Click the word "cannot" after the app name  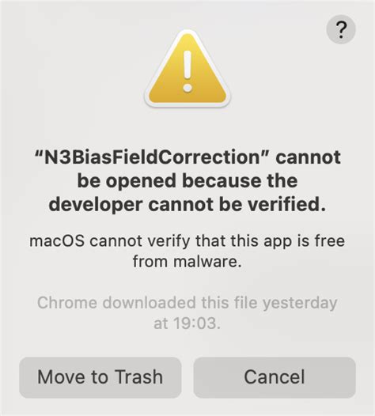point(309,157)
